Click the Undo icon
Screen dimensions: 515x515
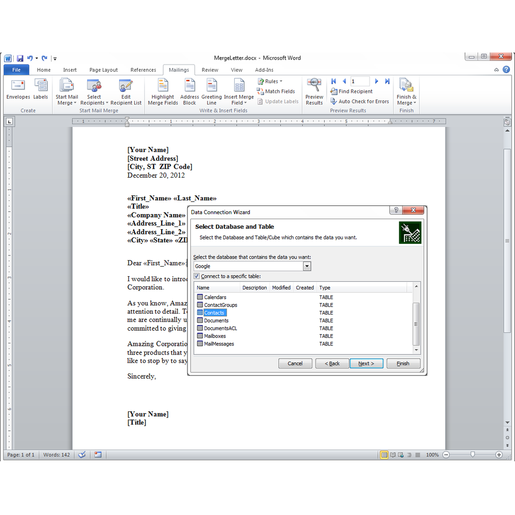[x=30, y=58]
